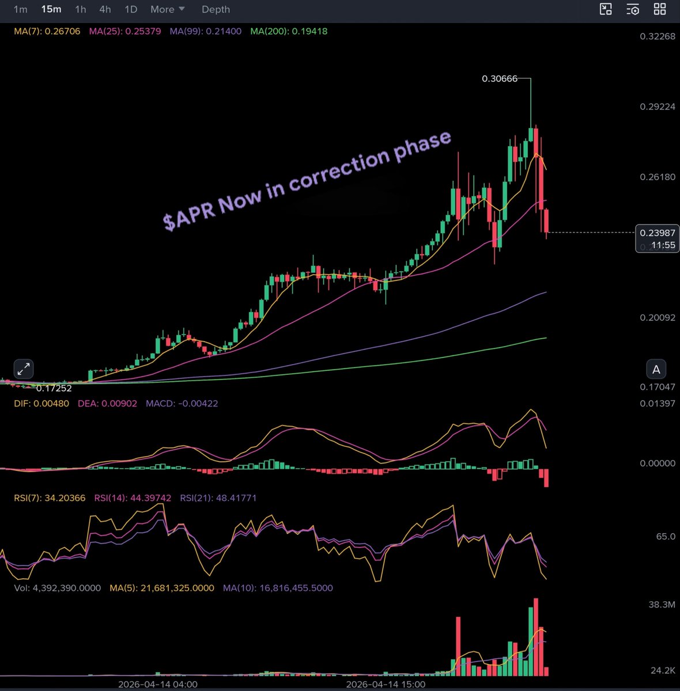Click the 38.3M volume axis label
Screen dimensions: 680x691
pos(662,605)
